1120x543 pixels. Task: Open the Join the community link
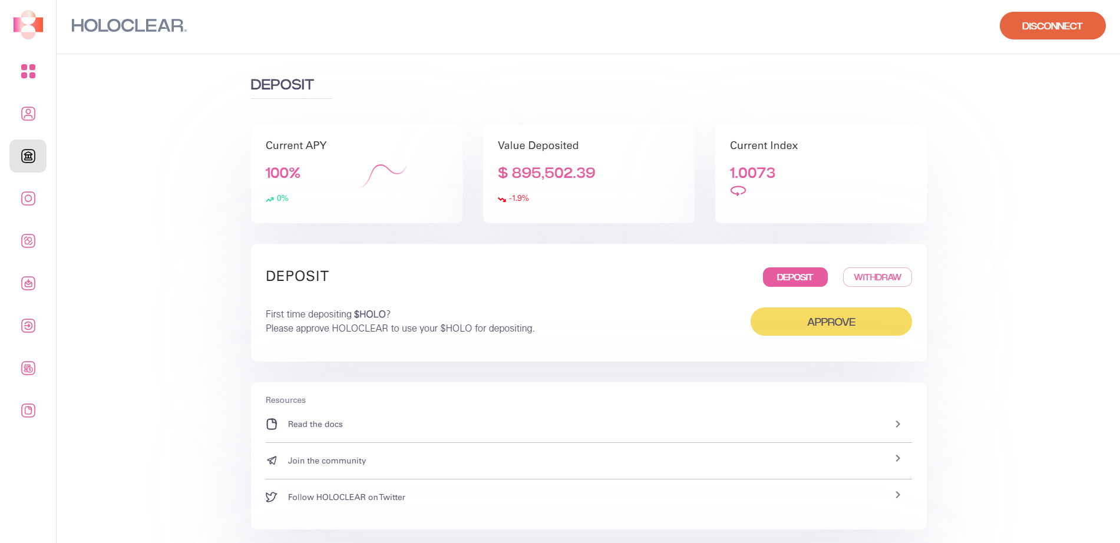327,461
